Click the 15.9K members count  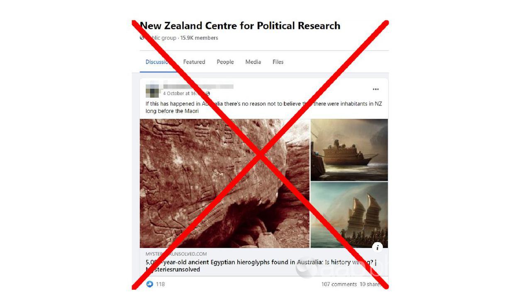pos(199,38)
